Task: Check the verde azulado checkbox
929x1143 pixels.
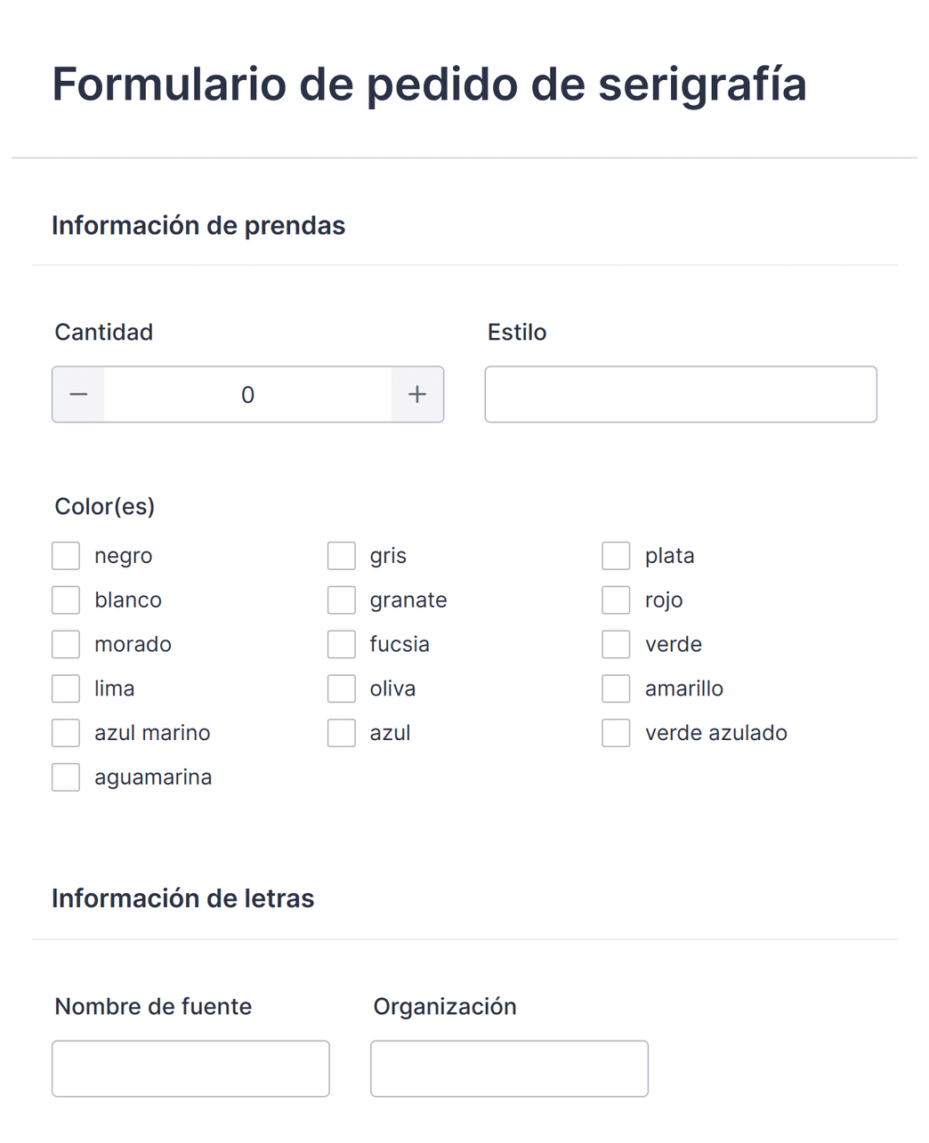Action: pyautogui.click(x=616, y=733)
